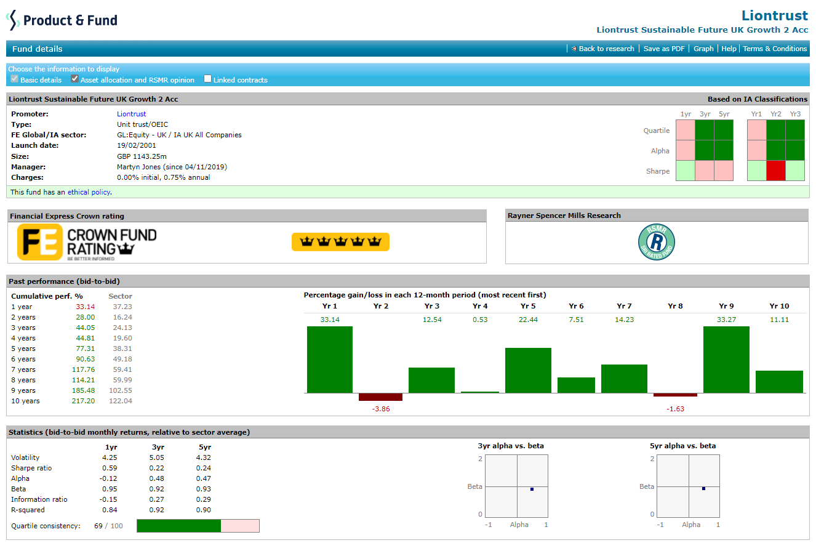
Task: Click the 1yr Quartile pink cell
Action: click(685, 130)
